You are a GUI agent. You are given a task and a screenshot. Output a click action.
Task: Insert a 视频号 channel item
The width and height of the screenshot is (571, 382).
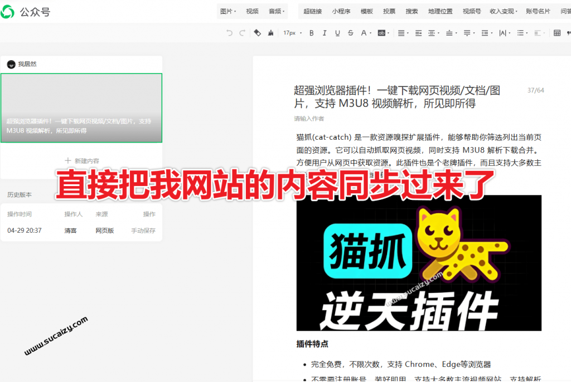tap(472, 11)
